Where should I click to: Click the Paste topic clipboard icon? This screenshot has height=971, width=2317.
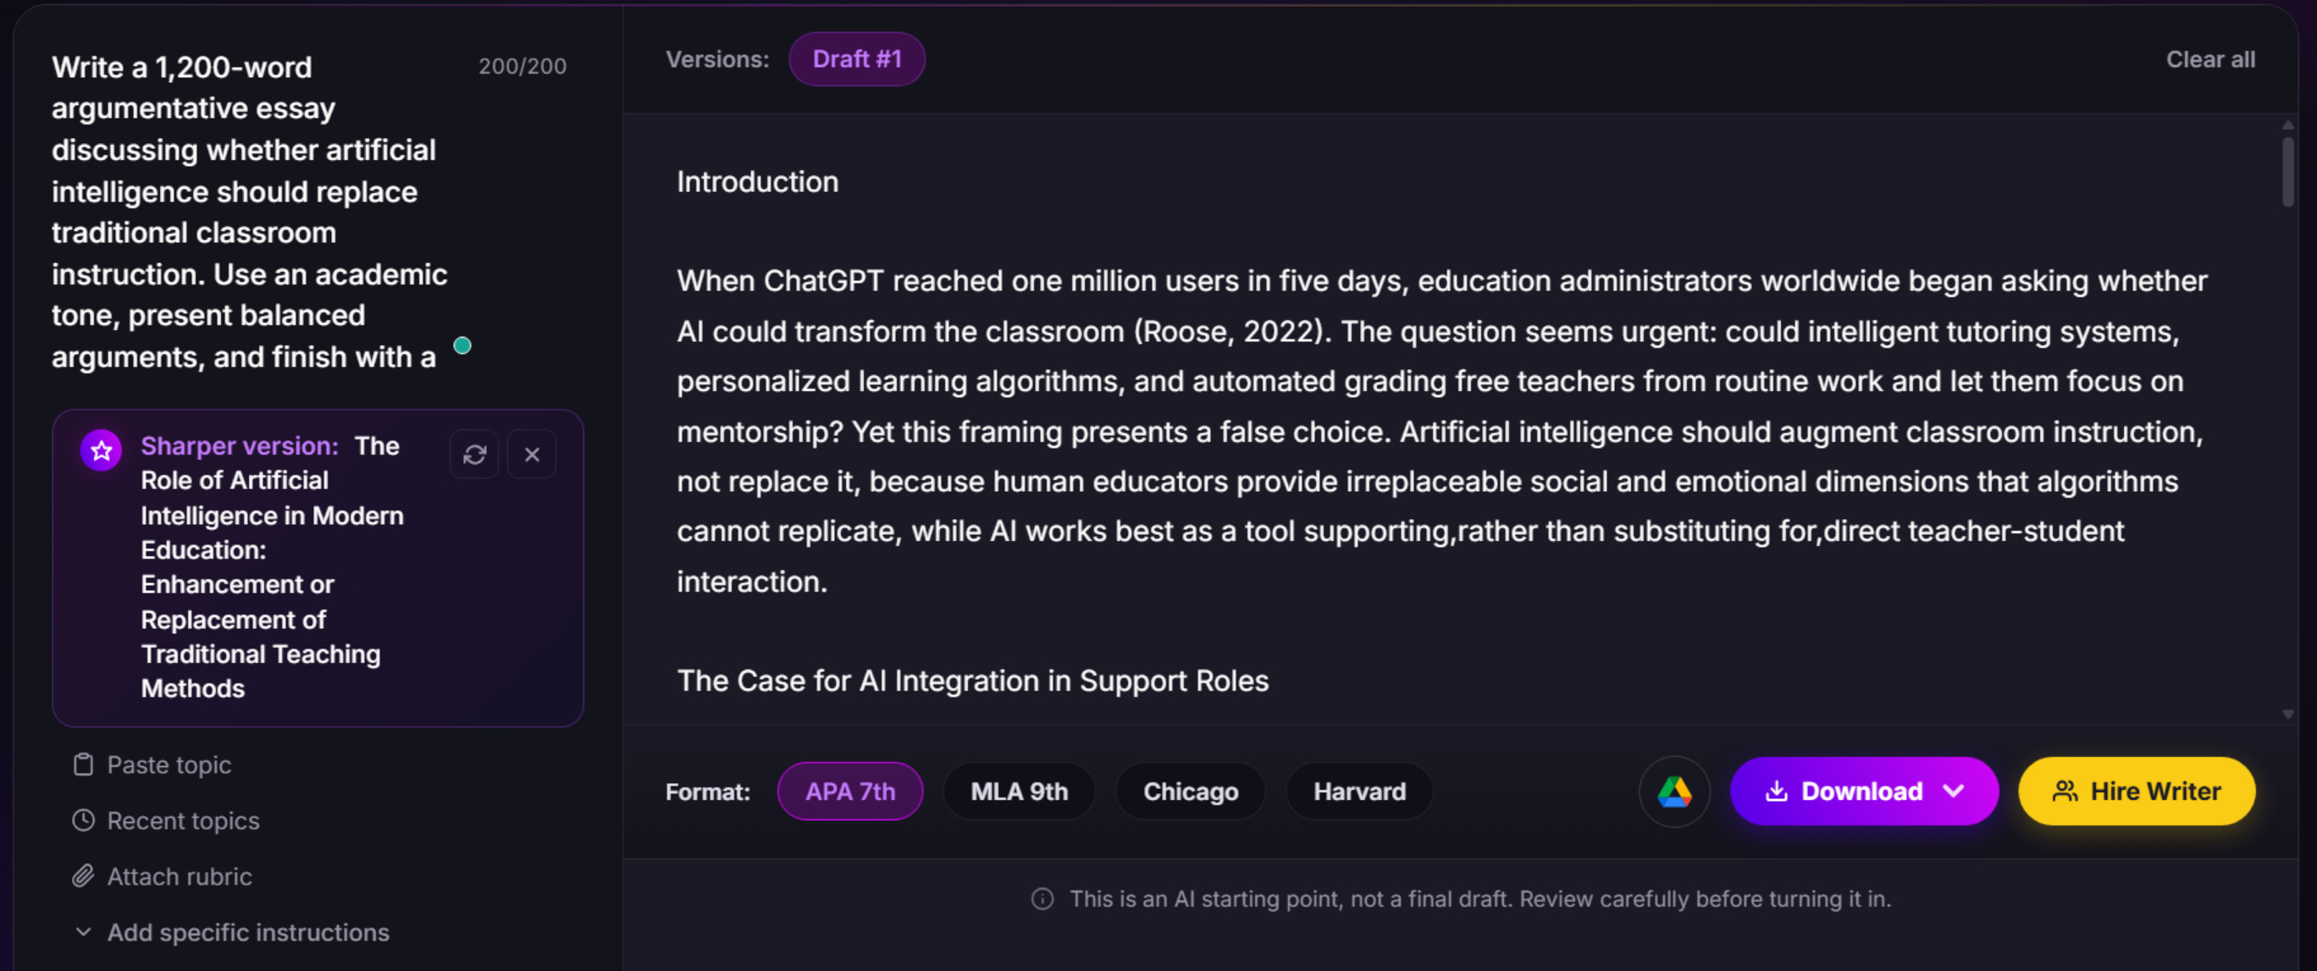click(x=83, y=765)
